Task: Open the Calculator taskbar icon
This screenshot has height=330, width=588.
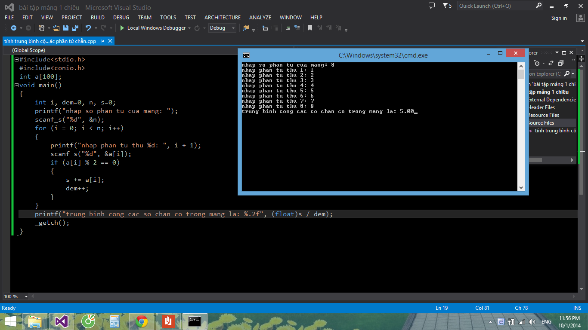Action: click(x=115, y=321)
